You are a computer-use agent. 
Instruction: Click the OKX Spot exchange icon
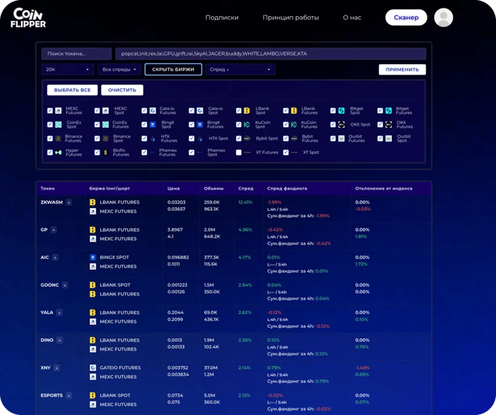tap(341, 125)
